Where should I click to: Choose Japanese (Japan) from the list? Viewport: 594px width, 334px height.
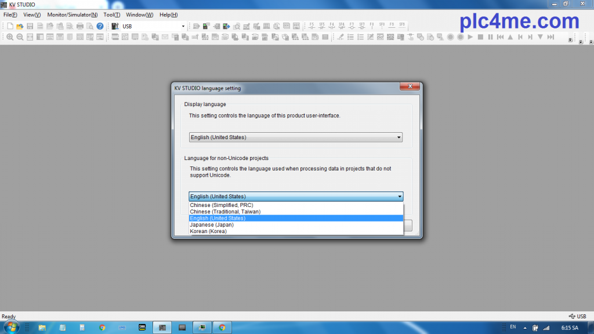[x=212, y=224]
